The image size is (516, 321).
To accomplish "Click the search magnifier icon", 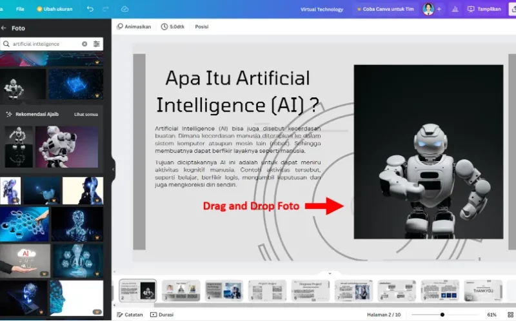I will point(6,44).
